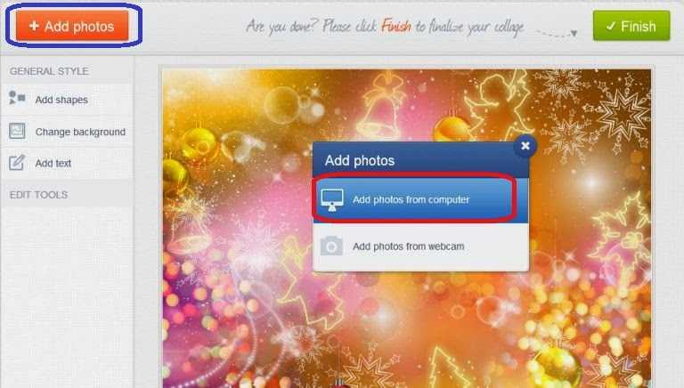Click the webcam camera icon

[331, 247]
